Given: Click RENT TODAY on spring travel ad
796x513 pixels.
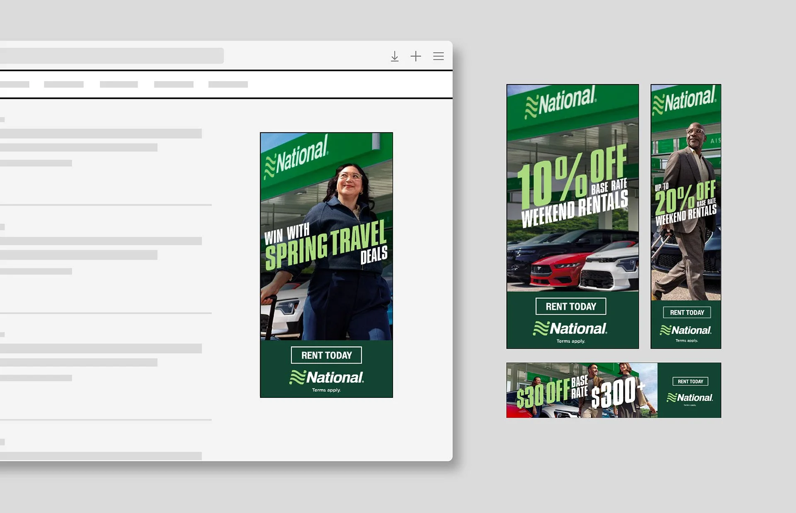Looking at the screenshot, I should tap(326, 355).
